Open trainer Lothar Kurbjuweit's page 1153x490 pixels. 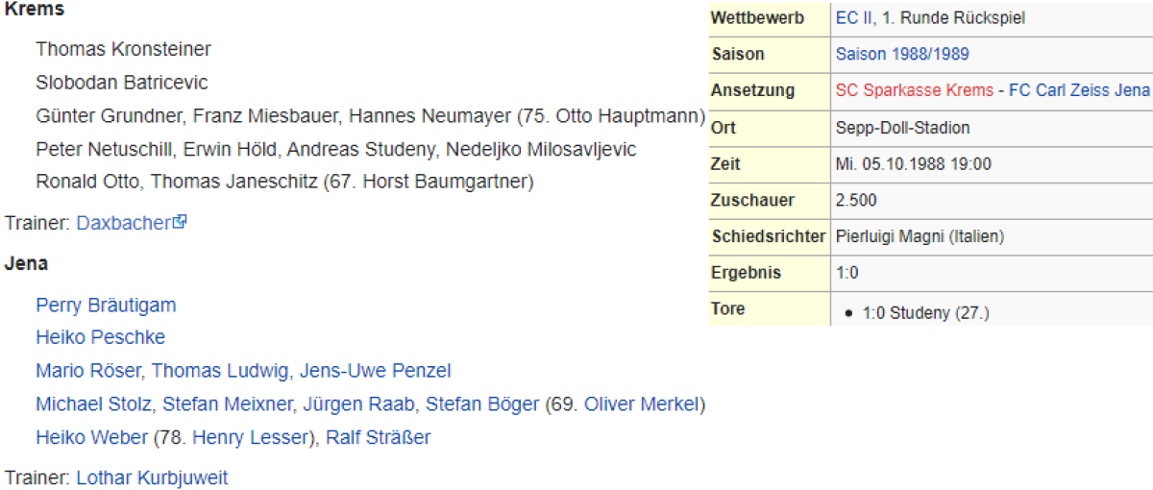tap(152, 478)
